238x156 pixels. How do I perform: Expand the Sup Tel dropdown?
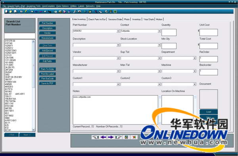159,58
